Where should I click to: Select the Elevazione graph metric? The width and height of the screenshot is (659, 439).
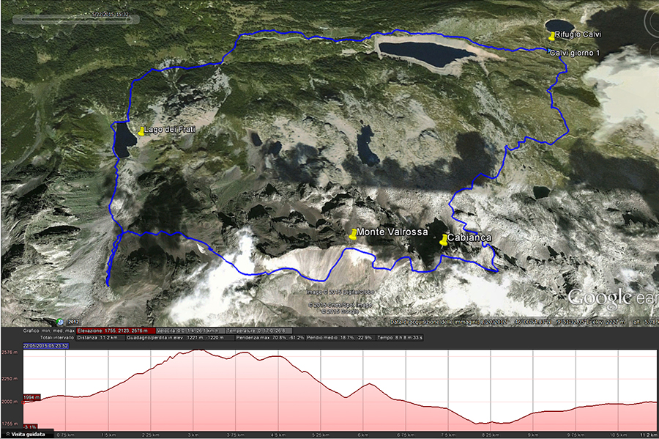[x=116, y=331]
